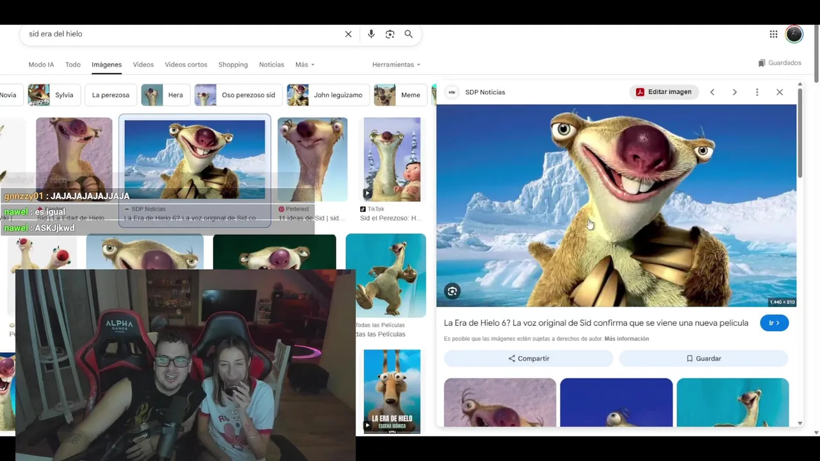
Task: Click the magnifying glass search icon
Action: point(409,34)
